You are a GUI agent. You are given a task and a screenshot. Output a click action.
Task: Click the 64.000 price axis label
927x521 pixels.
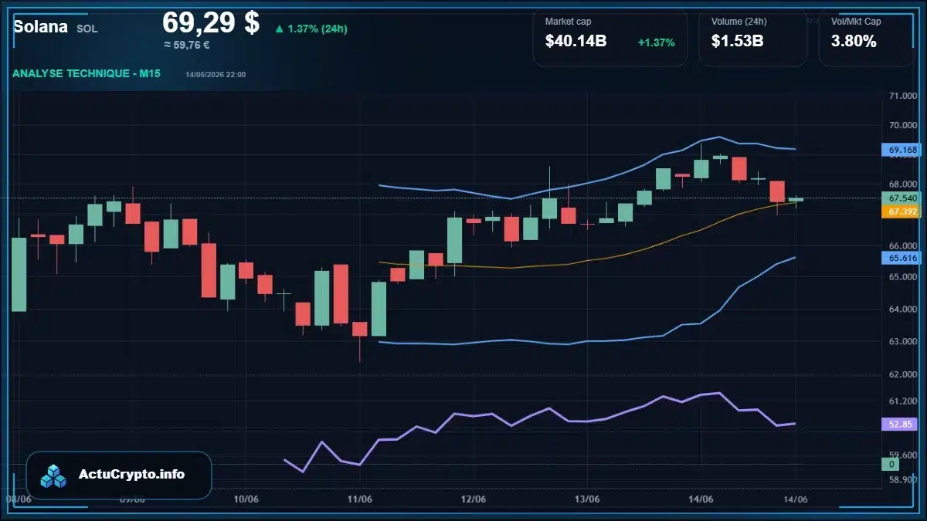903,310
